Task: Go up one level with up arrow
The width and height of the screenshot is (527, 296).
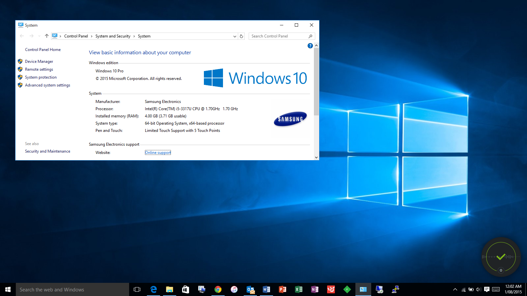Action: (46, 36)
